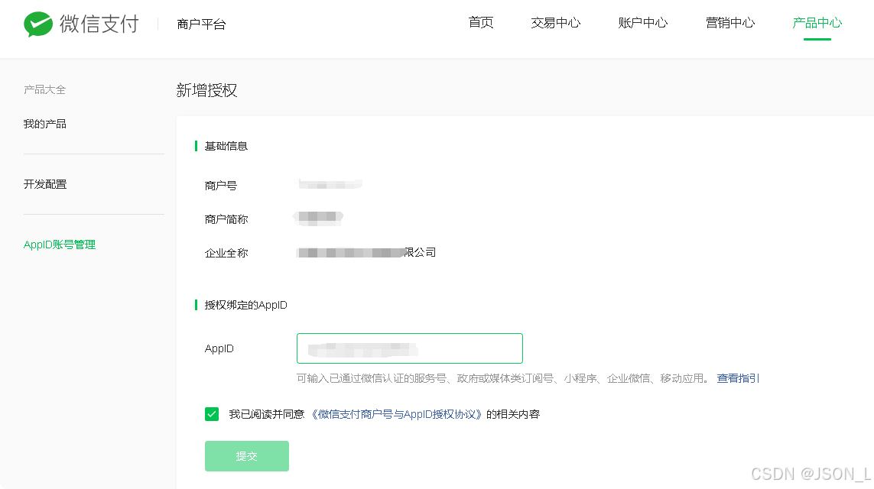
Task: Click the 授权绑定的AppID section heading
Action: pos(245,305)
